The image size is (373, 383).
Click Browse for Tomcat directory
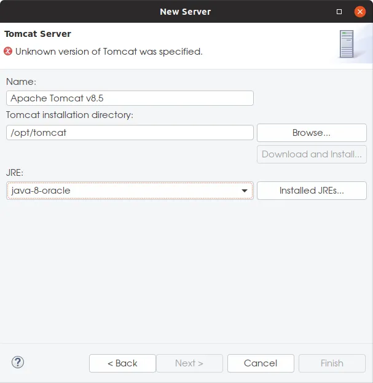pos(312,133)
